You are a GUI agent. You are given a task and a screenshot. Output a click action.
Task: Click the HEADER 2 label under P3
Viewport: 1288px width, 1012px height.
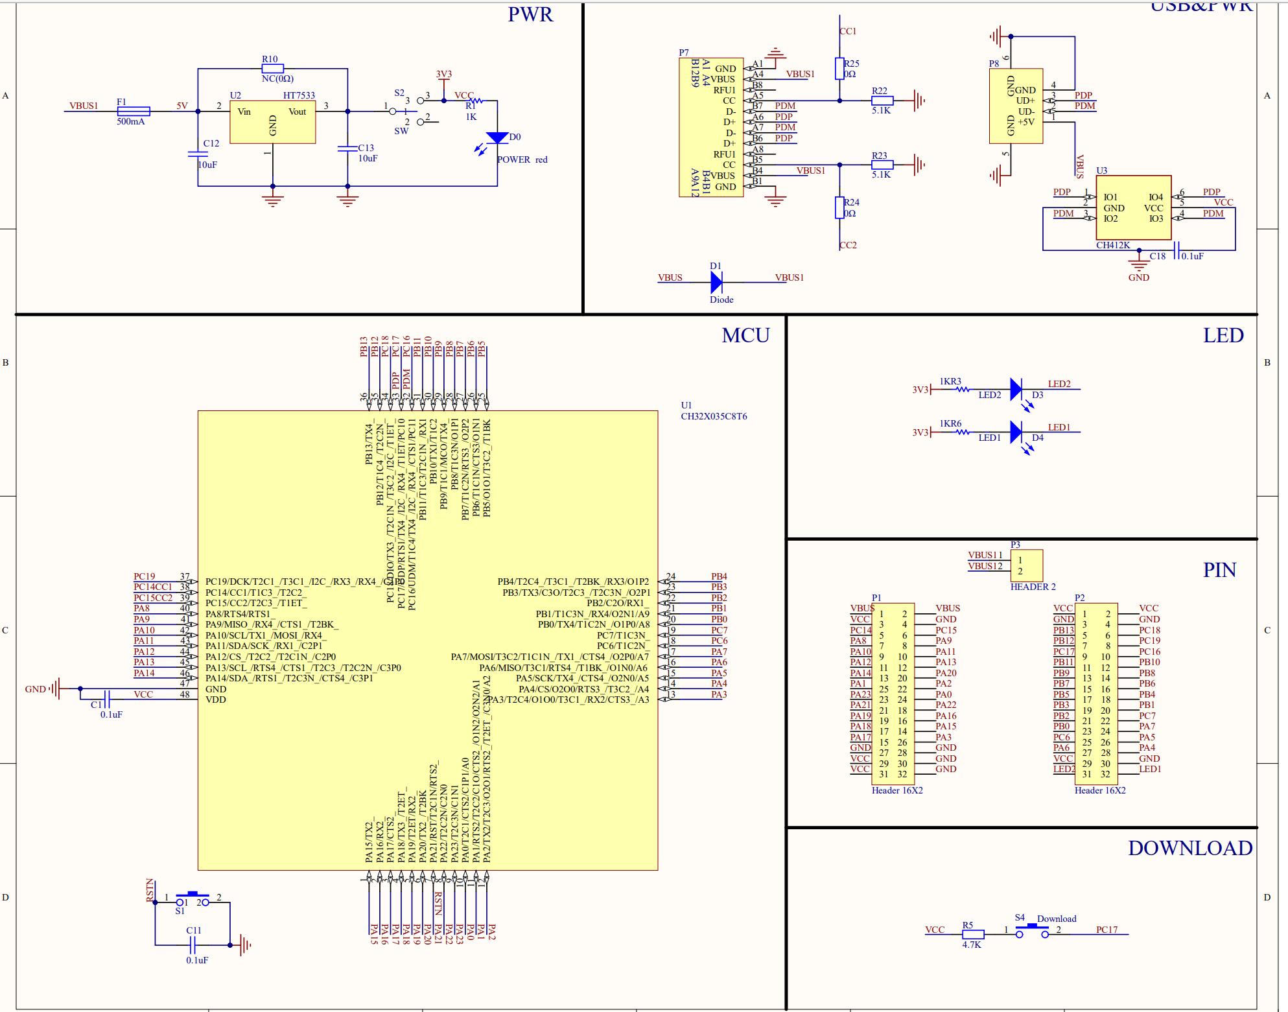tap(1033, 587)
